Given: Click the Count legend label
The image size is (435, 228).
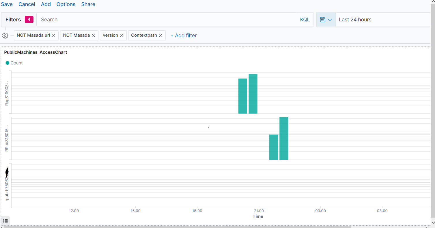Looking at the screenshot, I should point(16,63).
